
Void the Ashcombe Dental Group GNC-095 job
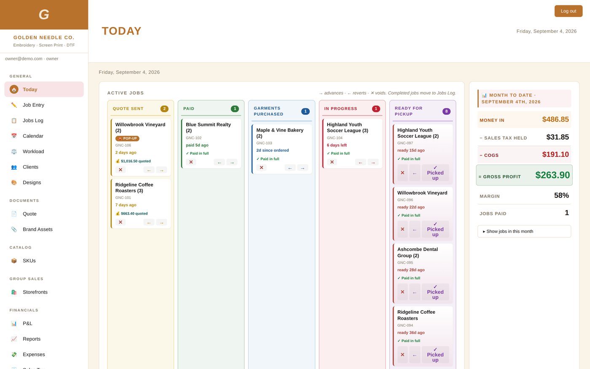(x=402, y=292)
